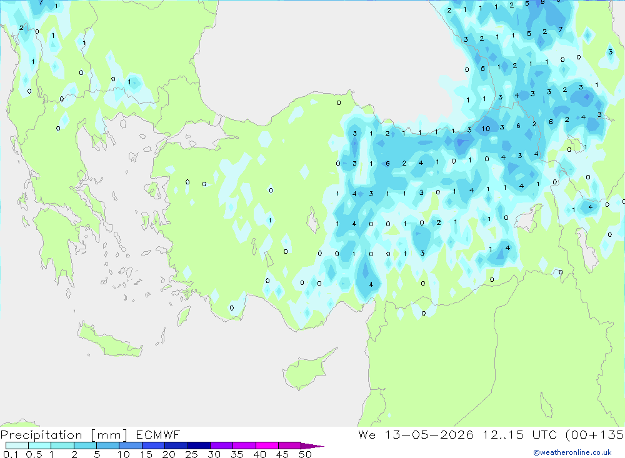Click the 25–30 mm dark blue legend box
The height and width of the screenshot is (458, 625).
click(199, 446)
